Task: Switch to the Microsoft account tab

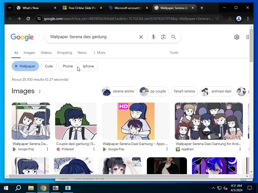Action: coord(128,8)
